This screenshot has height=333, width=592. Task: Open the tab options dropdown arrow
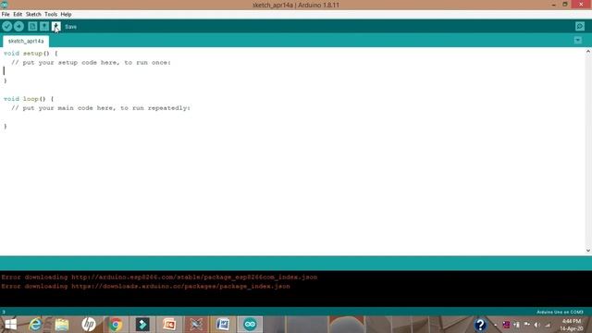point(577,41)
